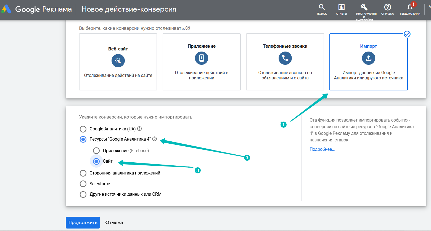Viewport: 431px width, 231px height.
Task: Select Google Аналитика (UA) radio button
Action: tap(83, 129)
